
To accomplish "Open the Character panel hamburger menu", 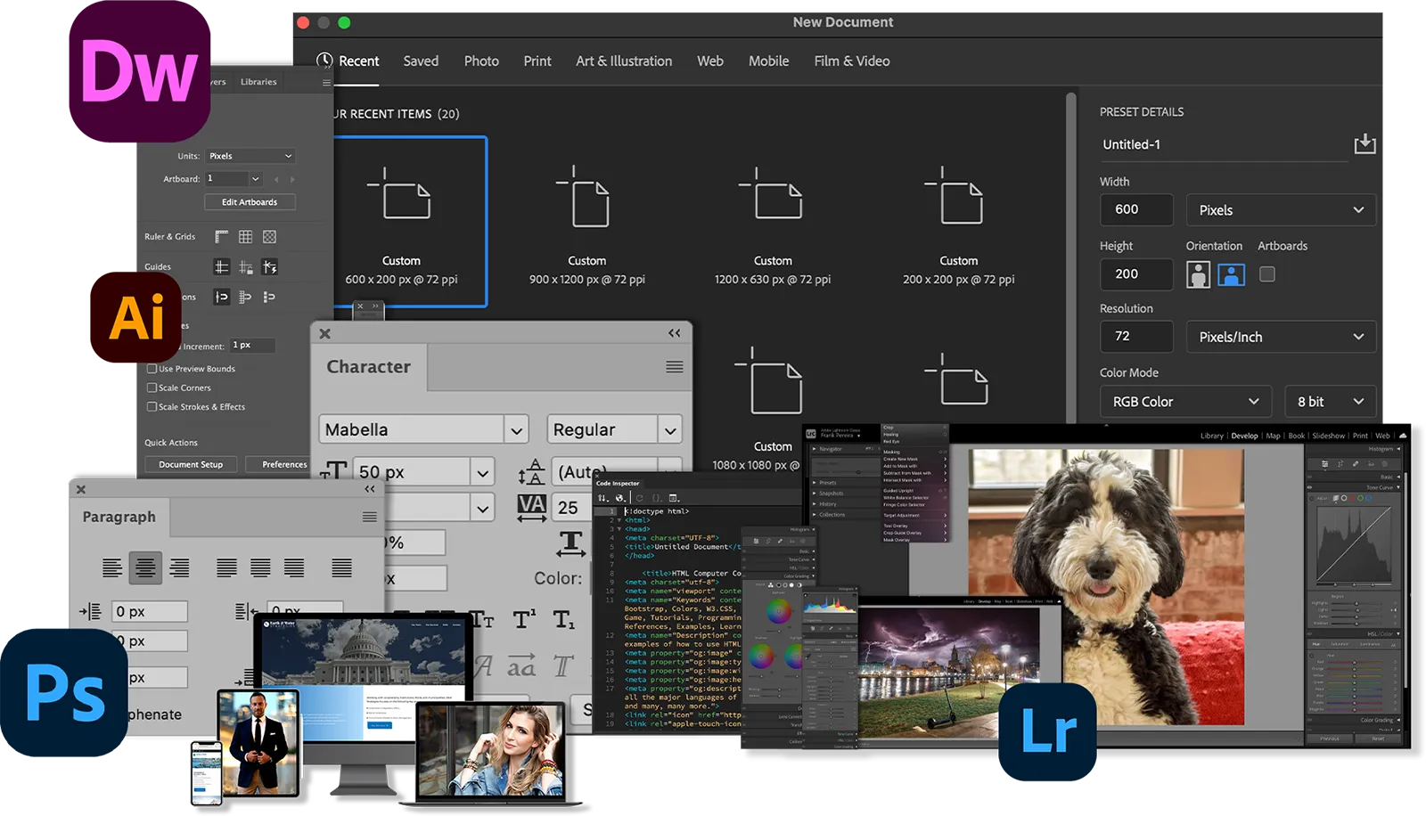I will coord(675,366).
